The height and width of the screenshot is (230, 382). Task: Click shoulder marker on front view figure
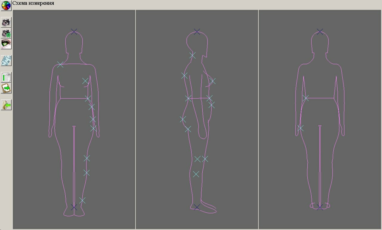point(60,64)
